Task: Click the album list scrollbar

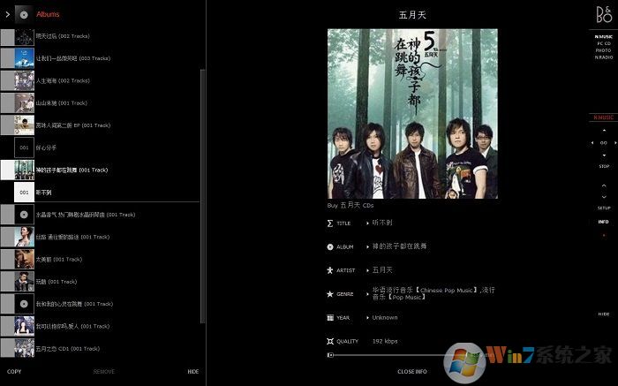Action: tap(202, 196)
